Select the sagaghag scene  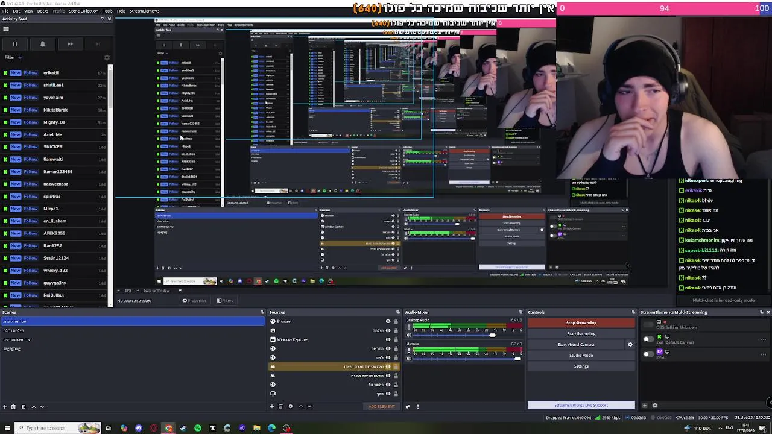[x=12, y=348]
